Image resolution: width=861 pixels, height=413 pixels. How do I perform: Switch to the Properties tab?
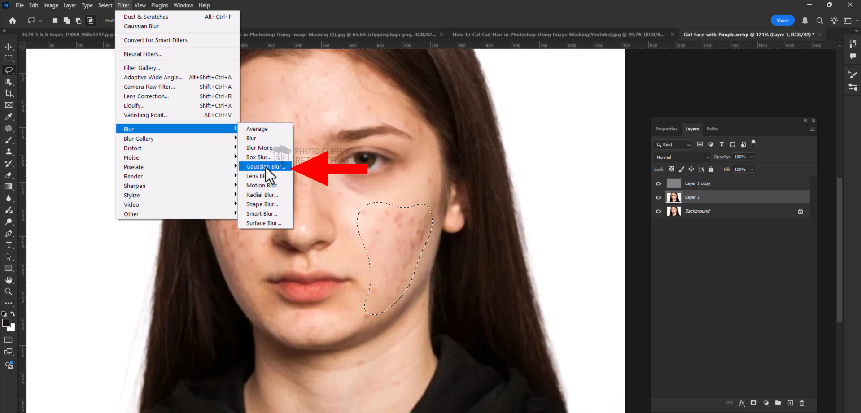[666, 129]
